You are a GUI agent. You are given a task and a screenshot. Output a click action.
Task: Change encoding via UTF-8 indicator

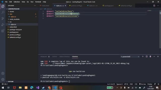tap(126, 84)
